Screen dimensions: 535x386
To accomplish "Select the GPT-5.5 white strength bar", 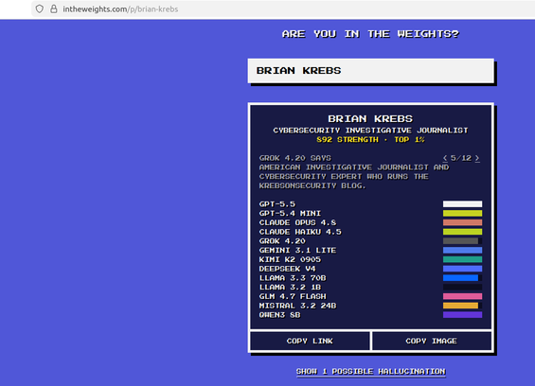I will [x=462, y=204].
